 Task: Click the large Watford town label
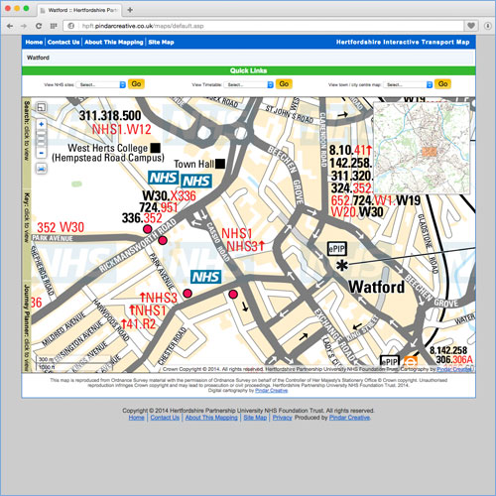[x=376, y=287]
